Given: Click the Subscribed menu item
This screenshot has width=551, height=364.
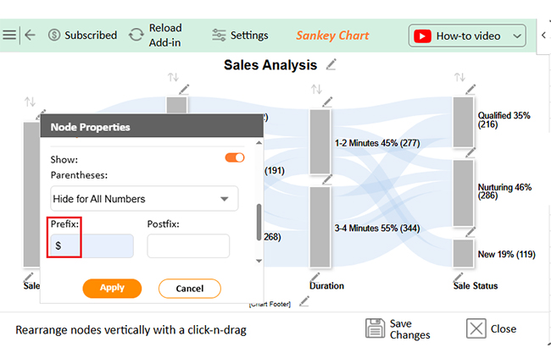Looking at the screenshot, I should click(x=82, y=35).
